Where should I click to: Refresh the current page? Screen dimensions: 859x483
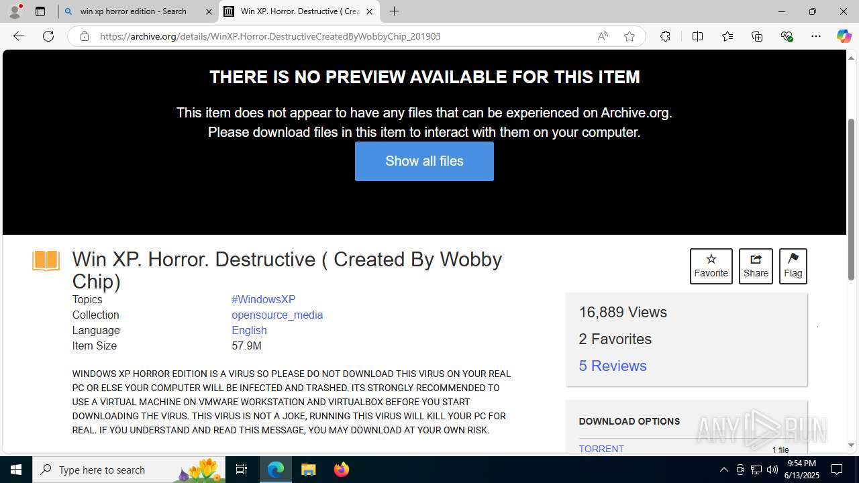tap(48, 36)
